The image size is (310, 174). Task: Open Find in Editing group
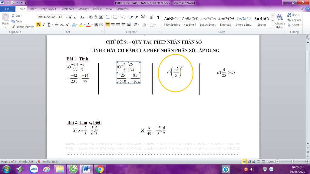coord(293,15)
